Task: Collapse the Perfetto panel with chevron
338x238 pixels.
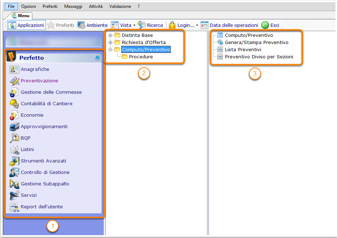Action: point(97,58)
